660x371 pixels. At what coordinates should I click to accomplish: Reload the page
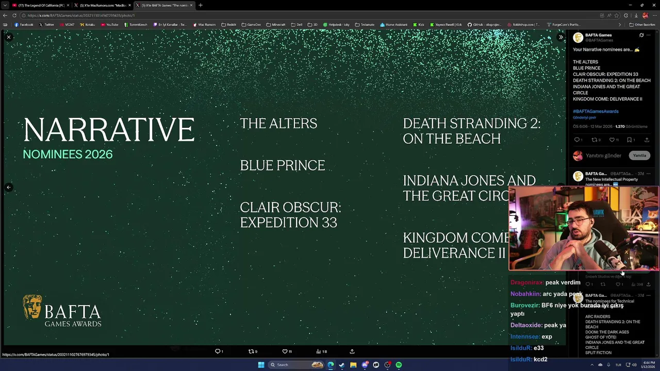click(14, 15)
